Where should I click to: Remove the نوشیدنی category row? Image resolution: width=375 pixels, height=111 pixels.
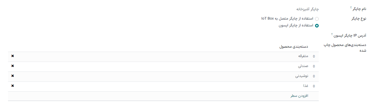13,76
